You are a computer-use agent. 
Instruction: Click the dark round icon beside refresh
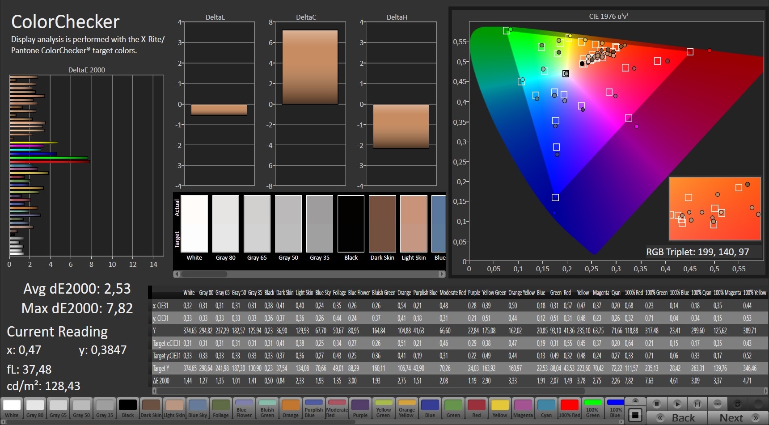pyautogui.click(x=758, y=404)
